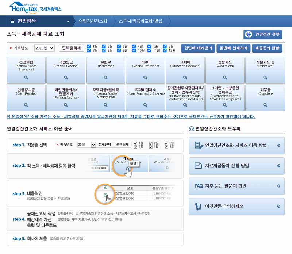Click magnifier icon in 직불카드 등 tile
The image size is (292, 254).
point(265,77)
